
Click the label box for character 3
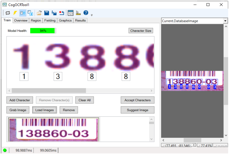tap(58, 76)
